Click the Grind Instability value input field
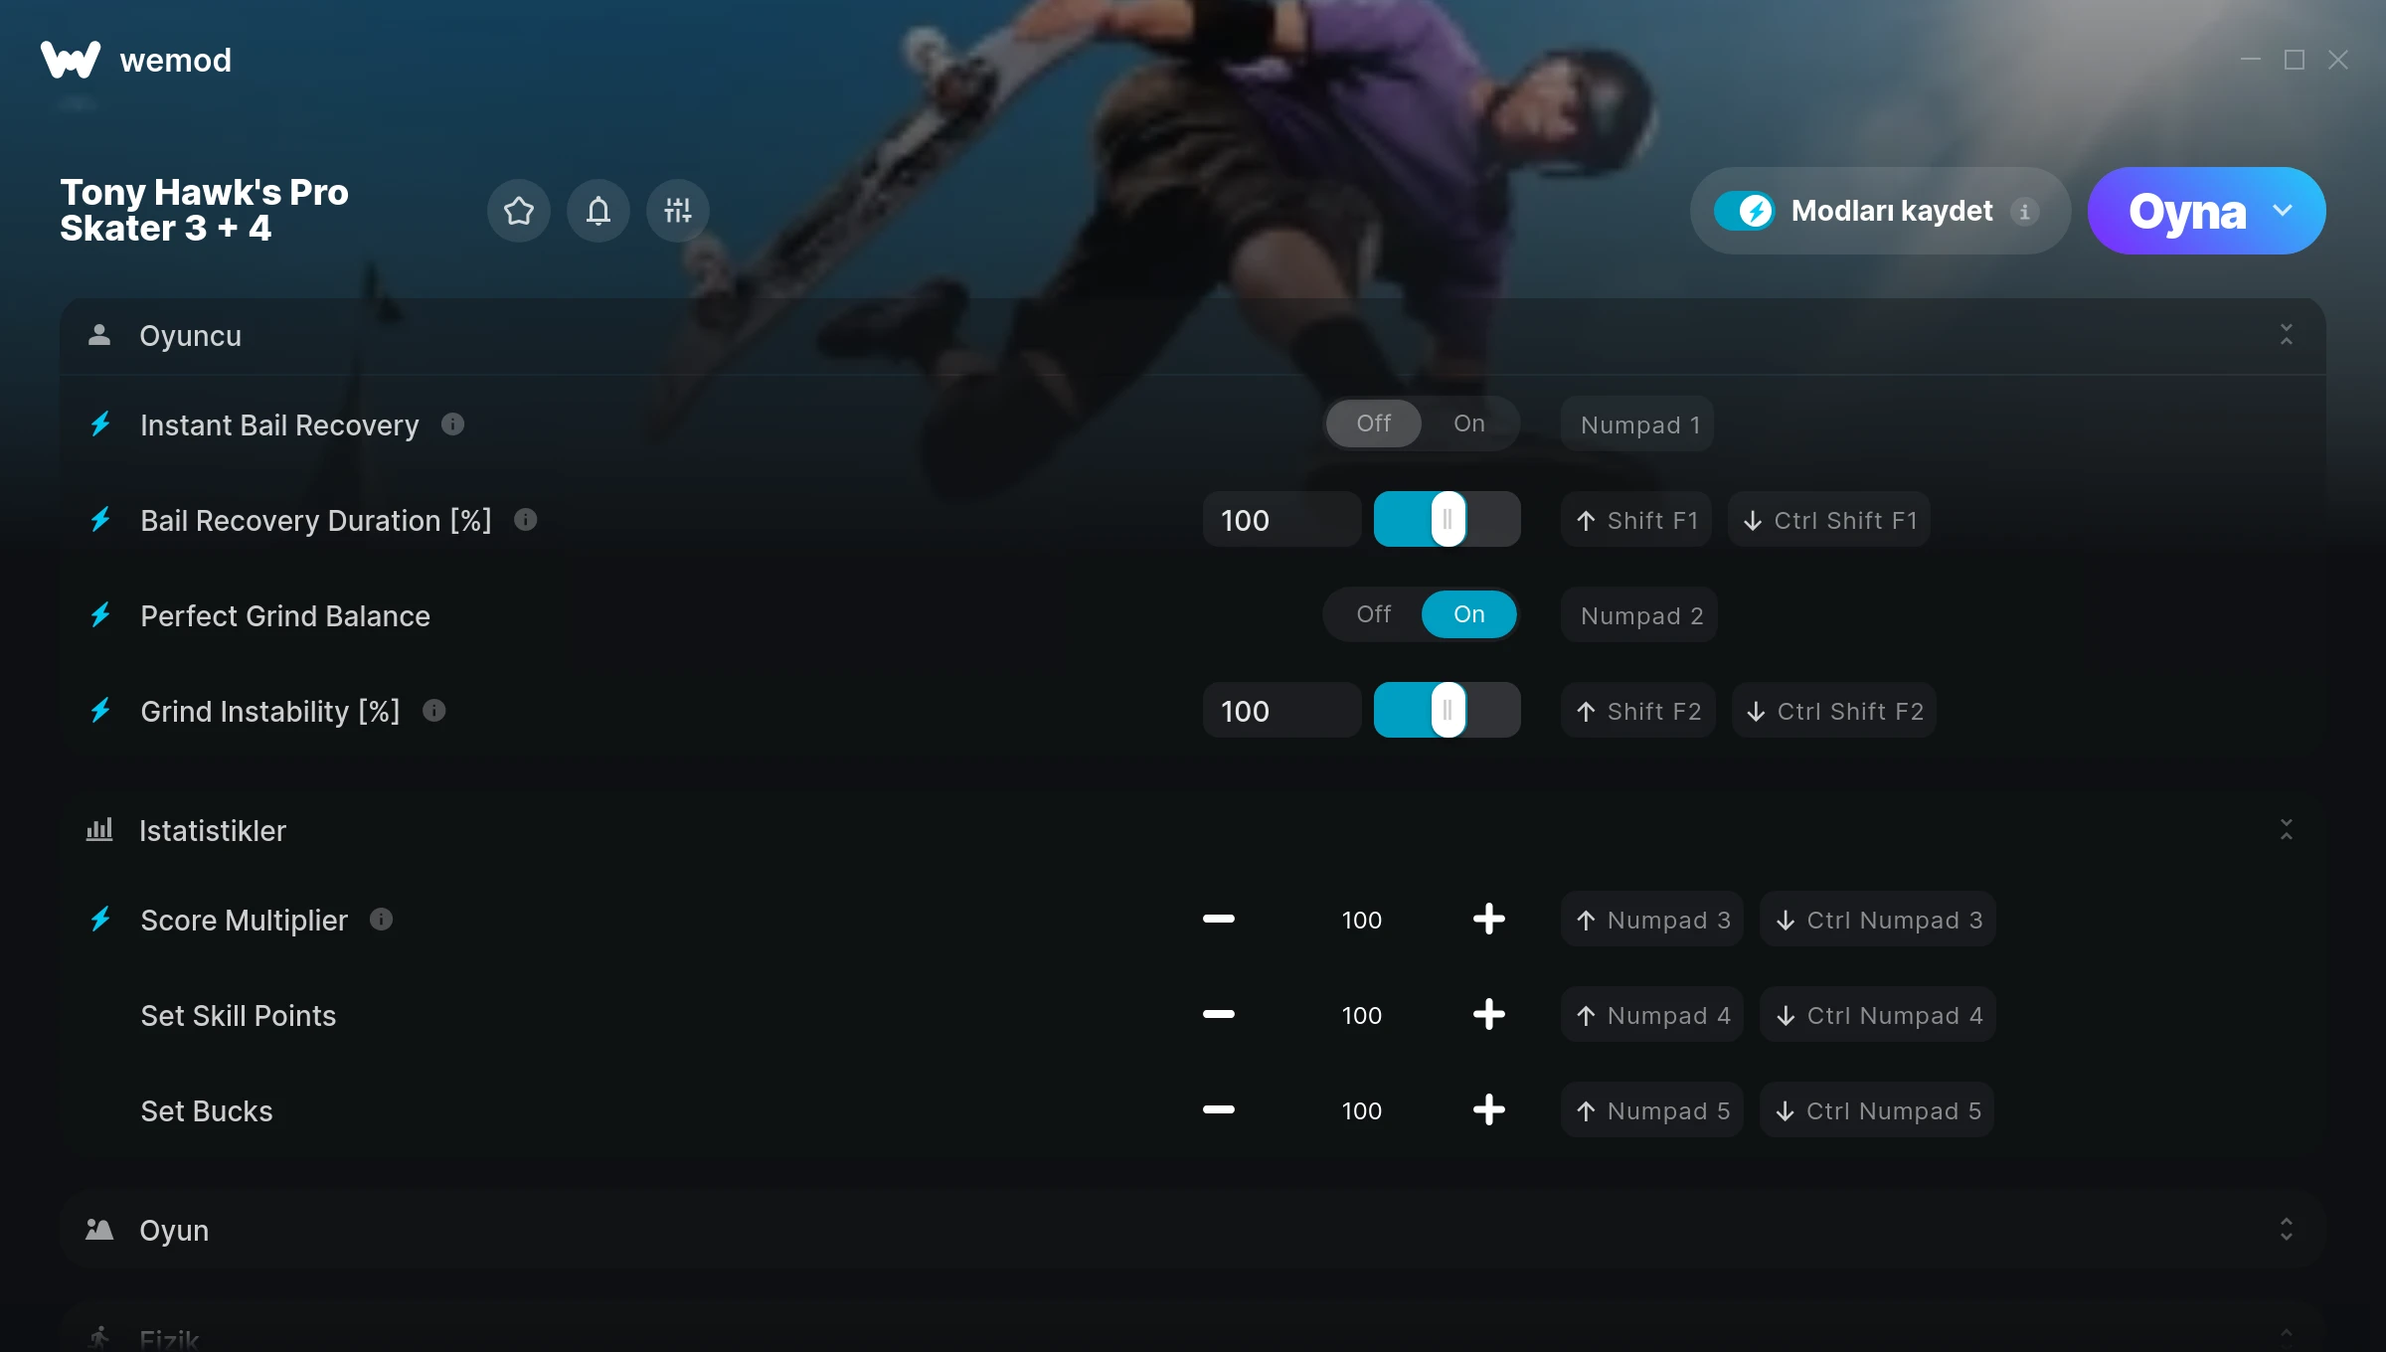This screenshot has height=1352, width=2386. point(1281,711)
